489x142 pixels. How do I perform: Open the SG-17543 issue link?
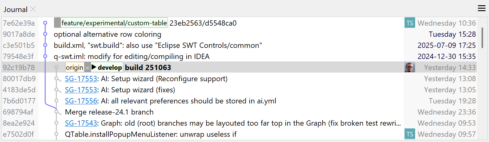[x=81, y=123]
